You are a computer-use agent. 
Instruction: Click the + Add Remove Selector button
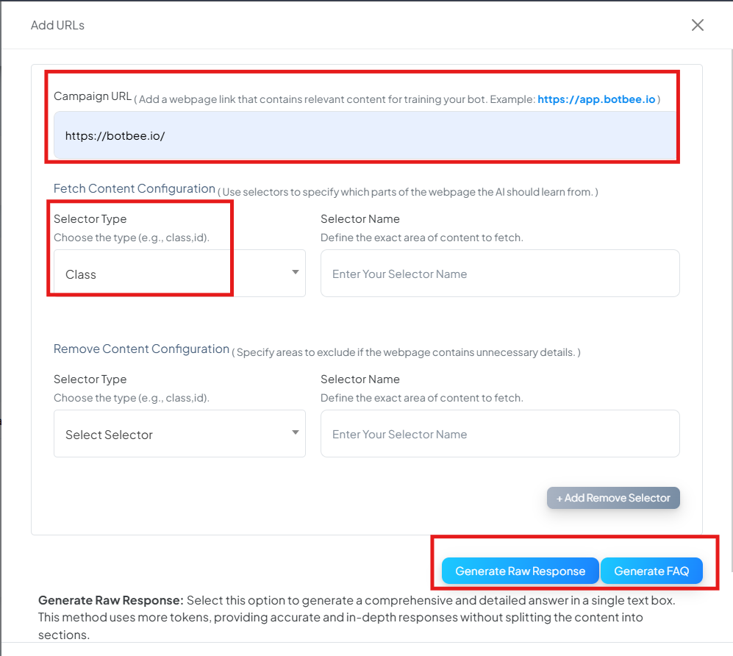[x=613, y=498]
